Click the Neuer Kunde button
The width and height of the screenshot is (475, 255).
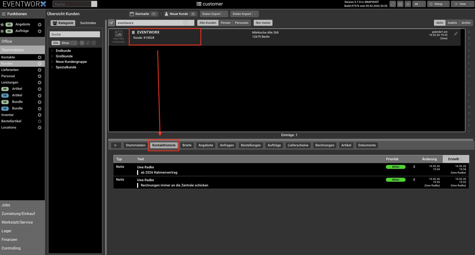tap(180, 14)
